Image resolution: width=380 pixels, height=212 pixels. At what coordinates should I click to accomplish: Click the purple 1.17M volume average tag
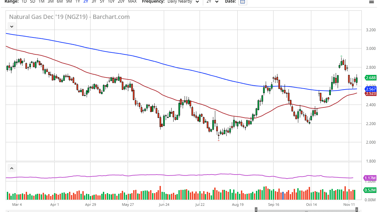tap(370, 178)
